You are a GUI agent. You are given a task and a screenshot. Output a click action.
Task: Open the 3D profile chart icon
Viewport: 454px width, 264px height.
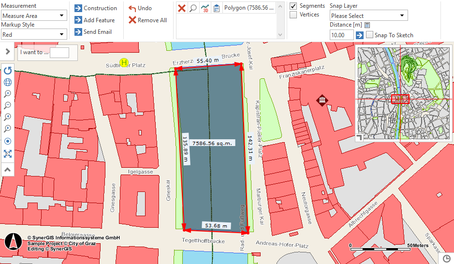[x=205, y=8]
